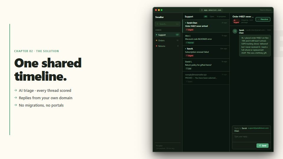Click the AI Urgent badge in ticket header

click(x=236, y=21)
